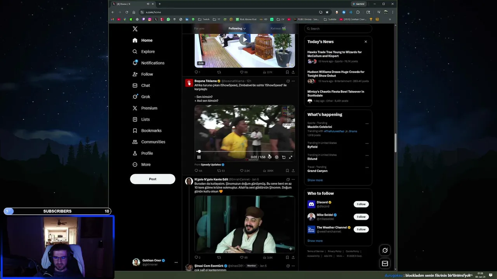This screenshot has height=279, width=497.
Task: Open the Gemini button in Chrome
Action: tap(358, 4)
